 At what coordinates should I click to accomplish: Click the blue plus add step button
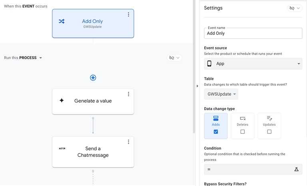coord(93,78)
